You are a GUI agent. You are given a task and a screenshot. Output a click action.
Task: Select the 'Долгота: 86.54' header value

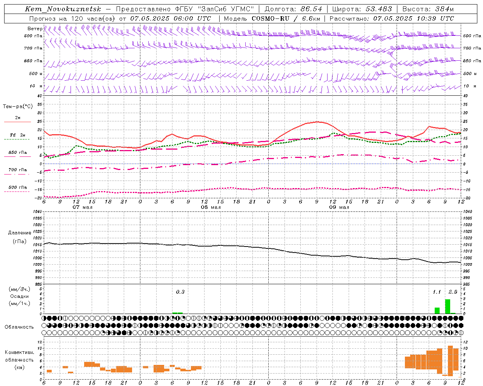point(294,9)
